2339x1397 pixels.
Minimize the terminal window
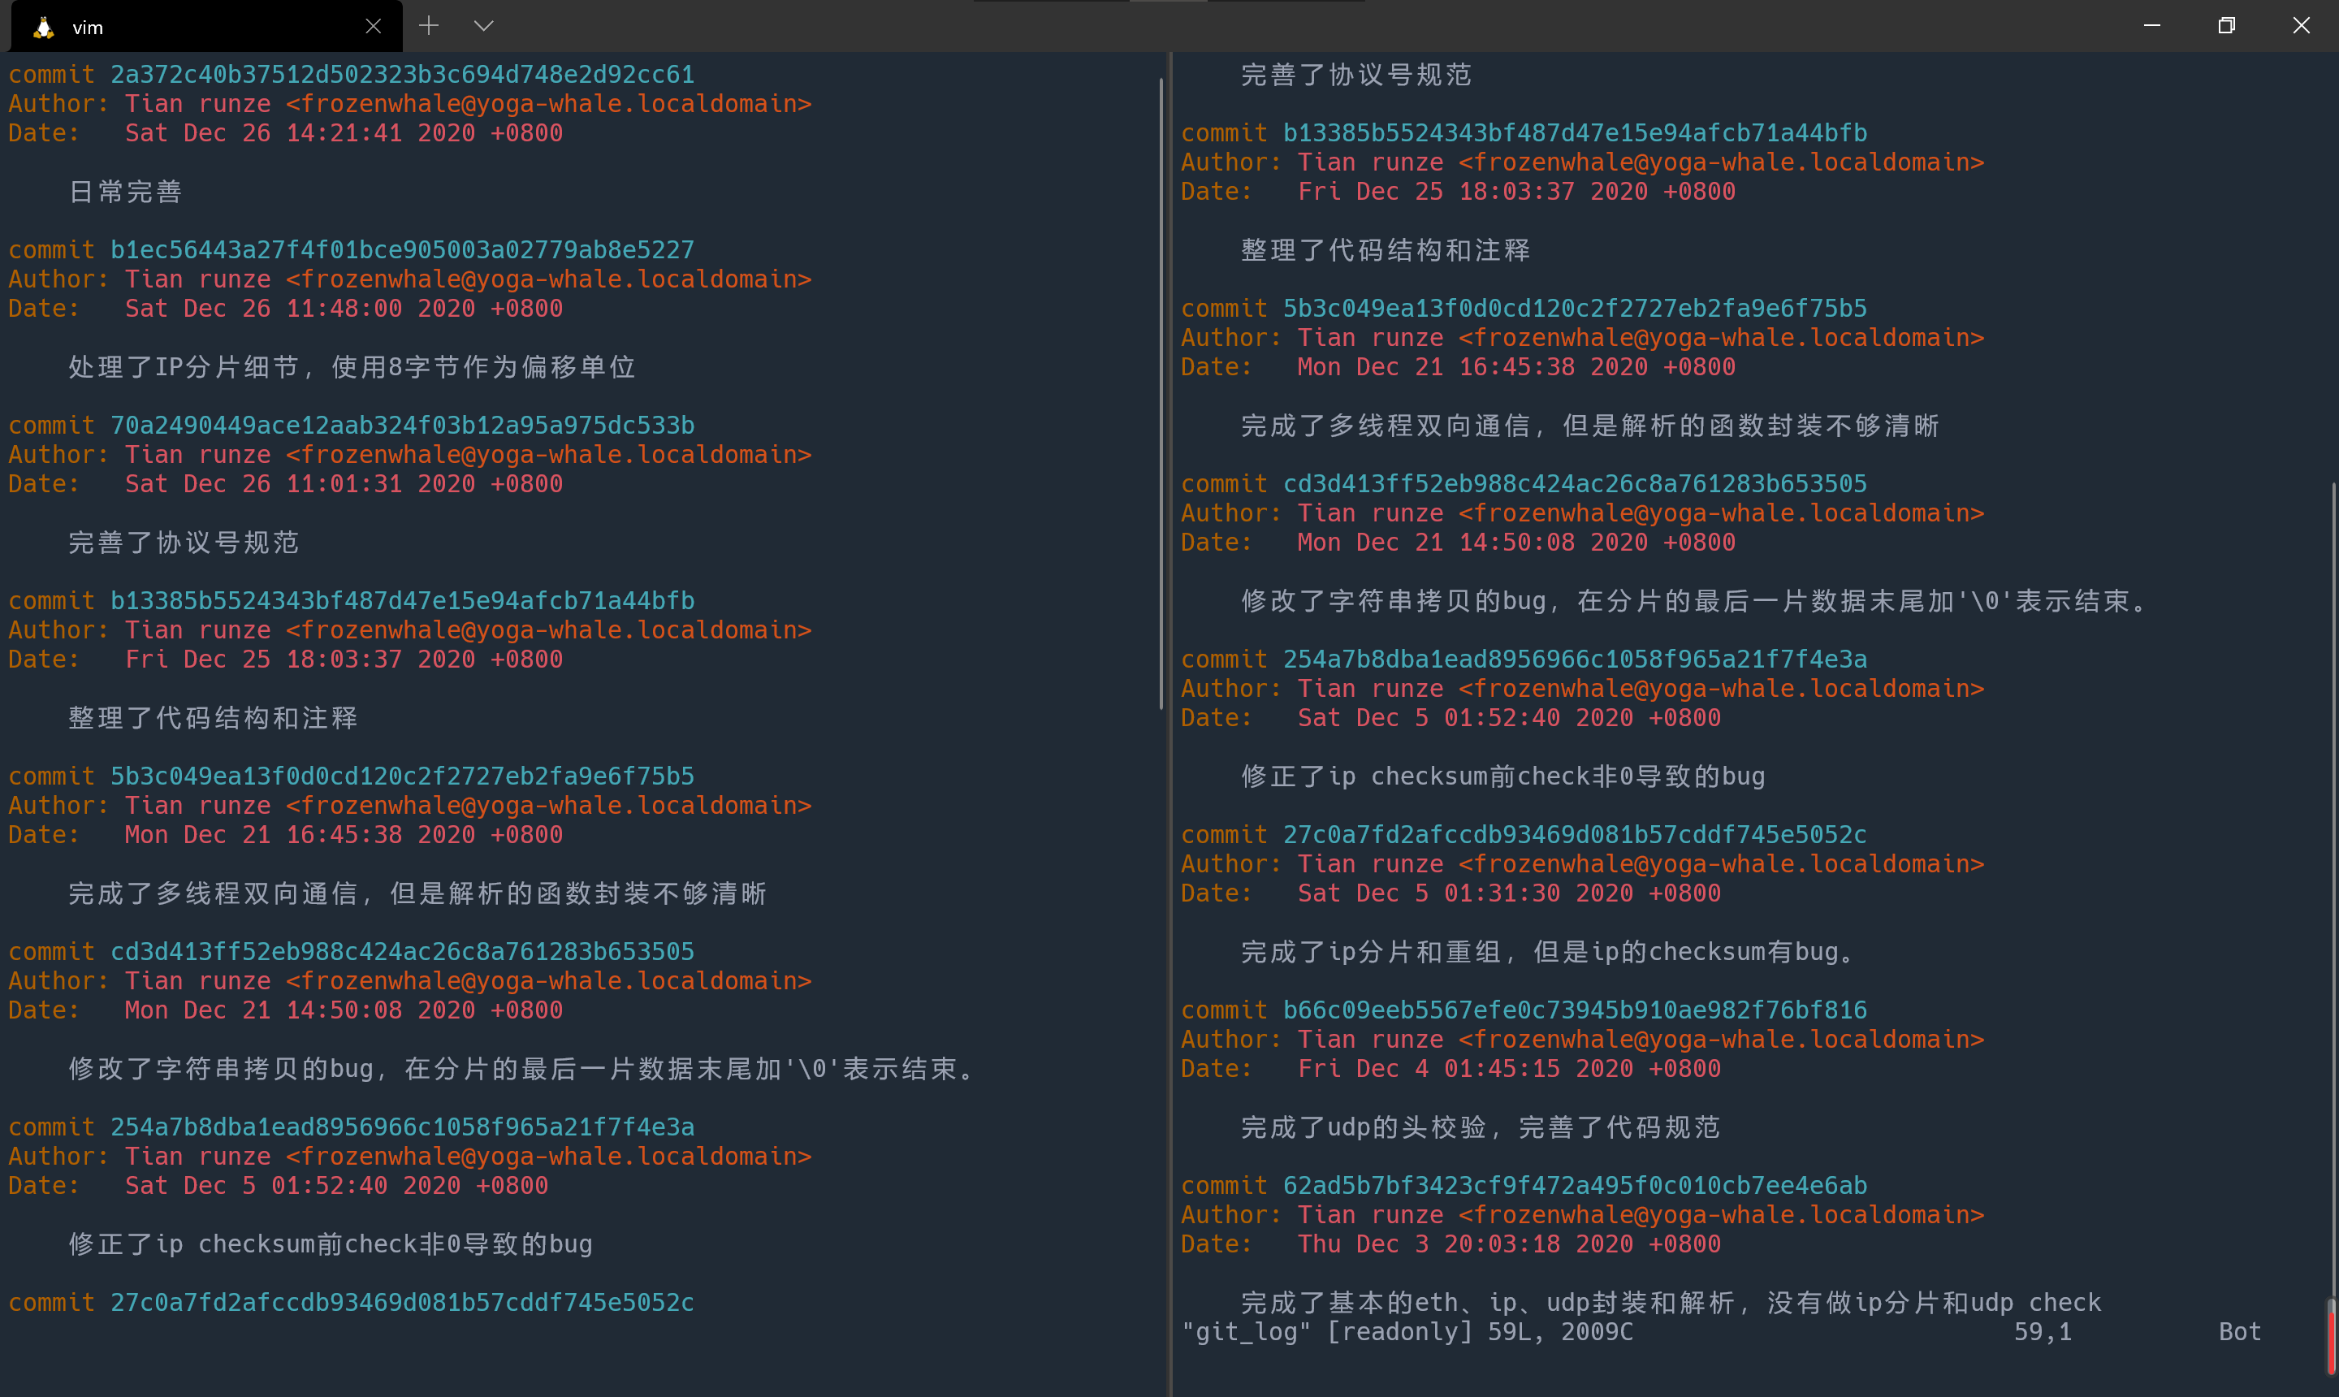click(2151, 25)
